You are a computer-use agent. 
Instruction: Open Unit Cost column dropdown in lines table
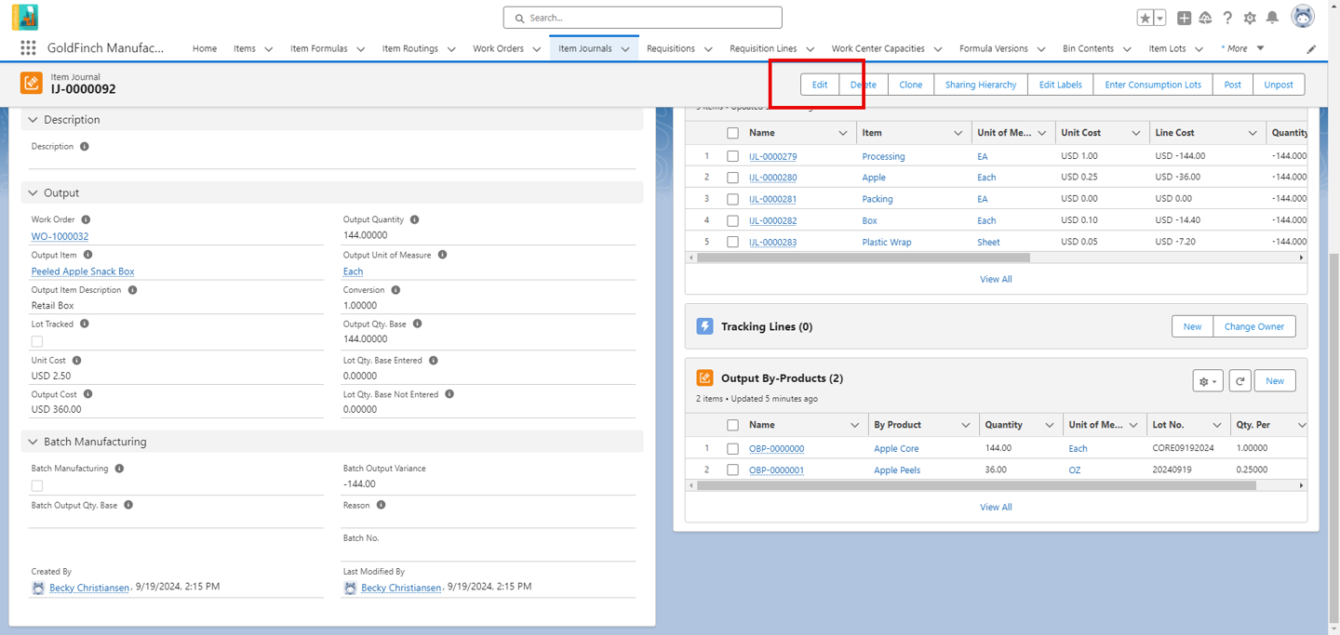(x=1135, y=133)
